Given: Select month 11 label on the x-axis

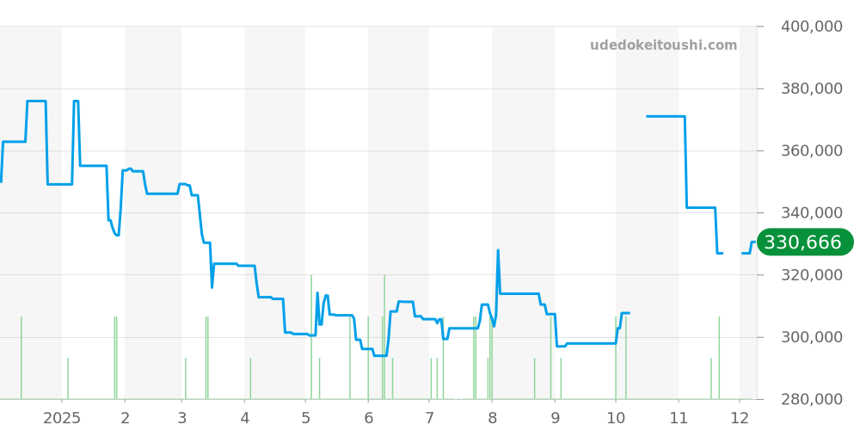Looking at the screenshot, I should (x=679, y=418).
